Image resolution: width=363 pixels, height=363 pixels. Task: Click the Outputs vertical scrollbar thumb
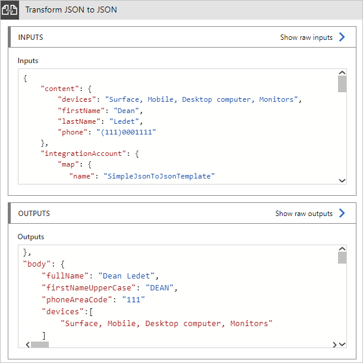(x=342, y=258)
